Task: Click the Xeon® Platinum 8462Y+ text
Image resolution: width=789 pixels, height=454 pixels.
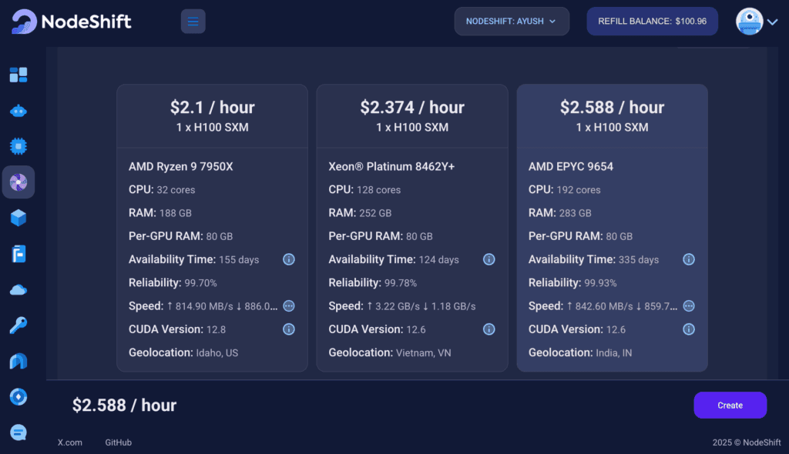Action: pyautogui.click(x=391, y=166)
